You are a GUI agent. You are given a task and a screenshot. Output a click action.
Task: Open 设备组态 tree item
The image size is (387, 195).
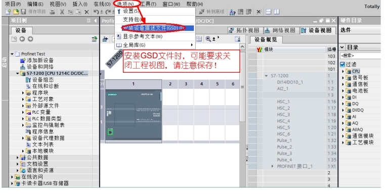click(x=43, y=80)
